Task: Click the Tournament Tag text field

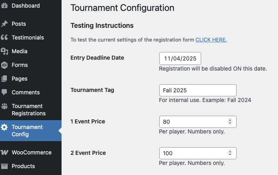Action: point(198,90)
